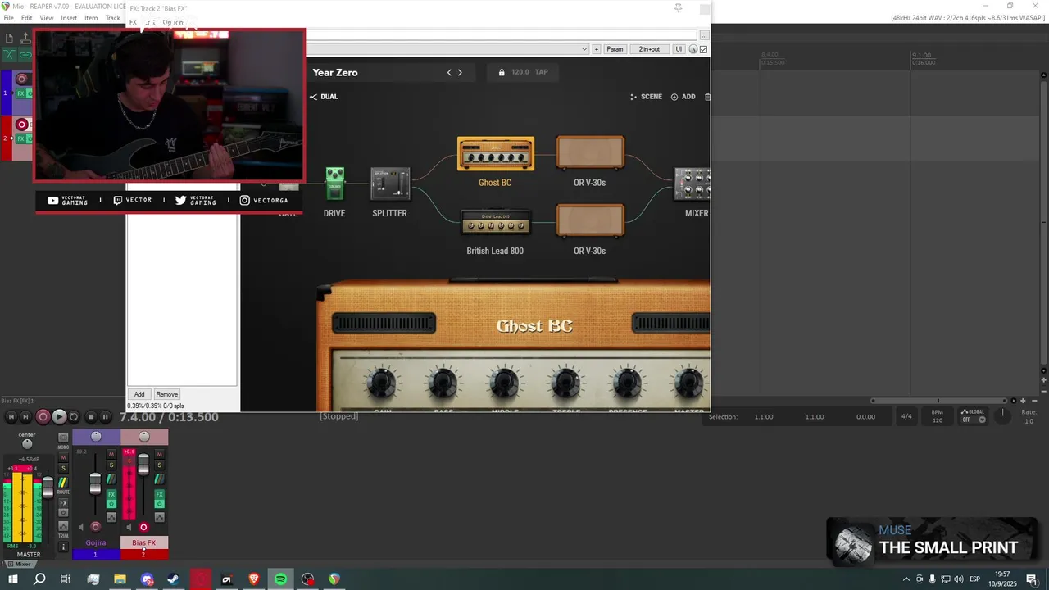Mute the Bias FX track in mixer
Image resolution: width=1049 pixels, height=590 pixels.
click(x=160, y=454)
